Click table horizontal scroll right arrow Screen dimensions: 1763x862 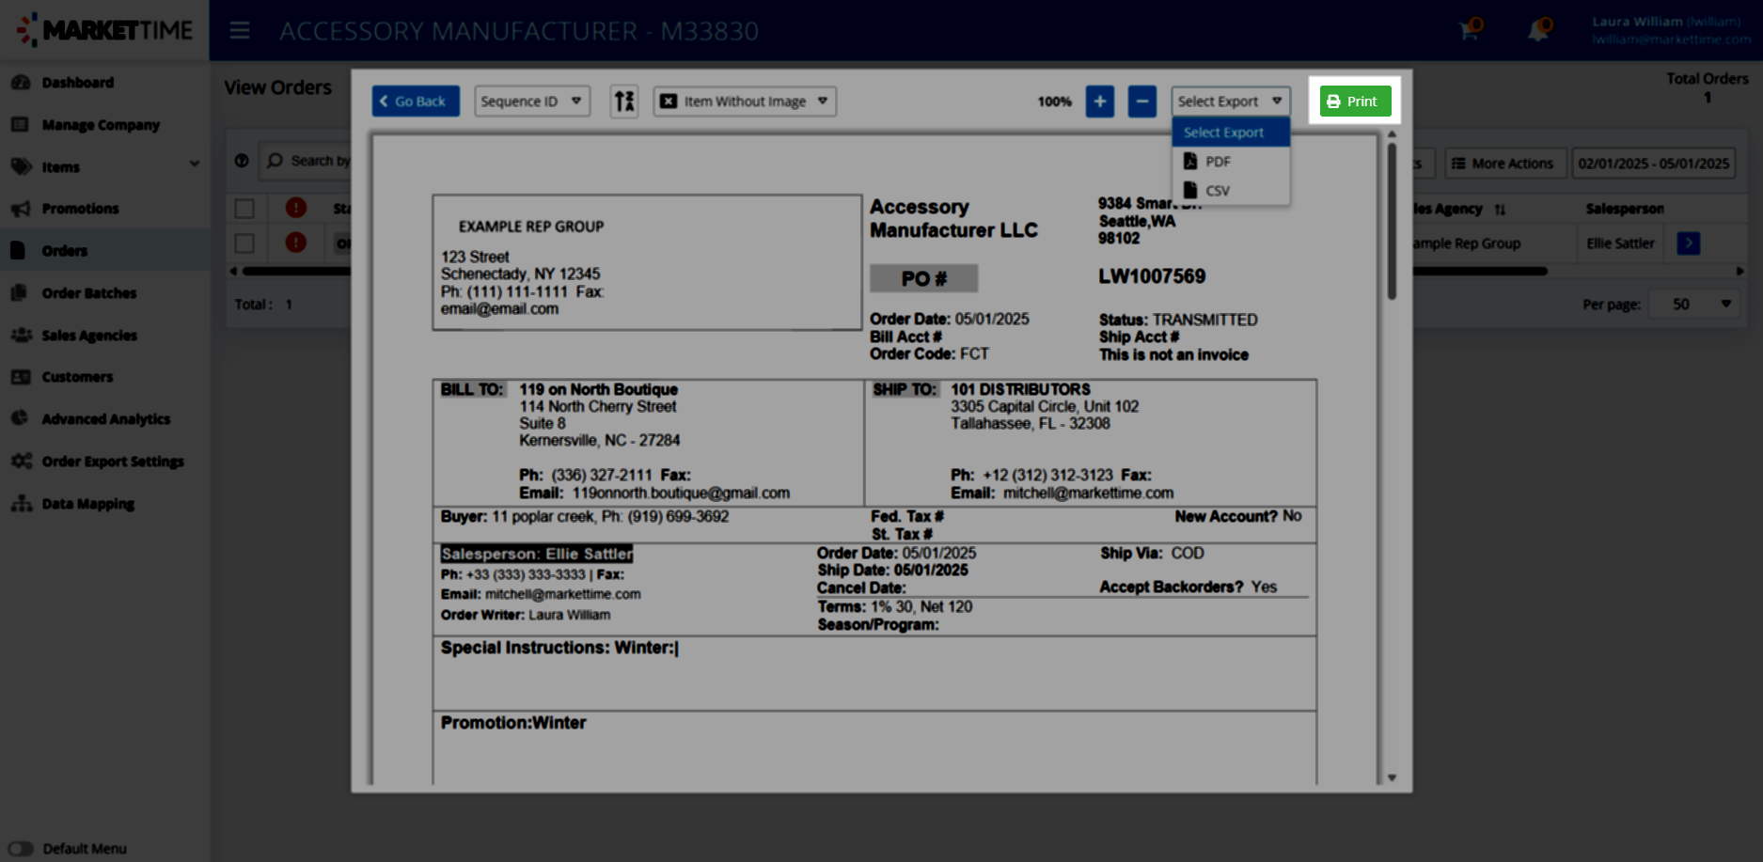1739,271
